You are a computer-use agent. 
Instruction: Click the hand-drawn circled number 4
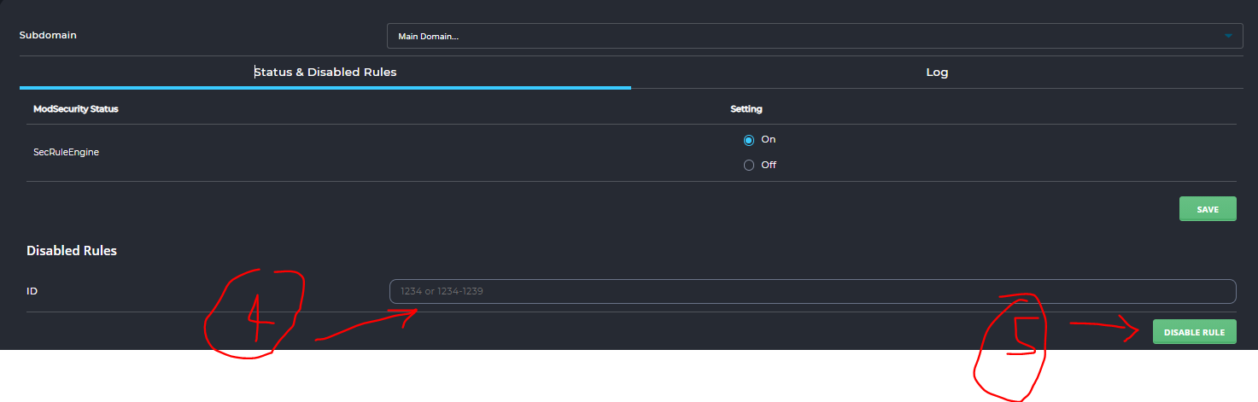coord(255,313)
